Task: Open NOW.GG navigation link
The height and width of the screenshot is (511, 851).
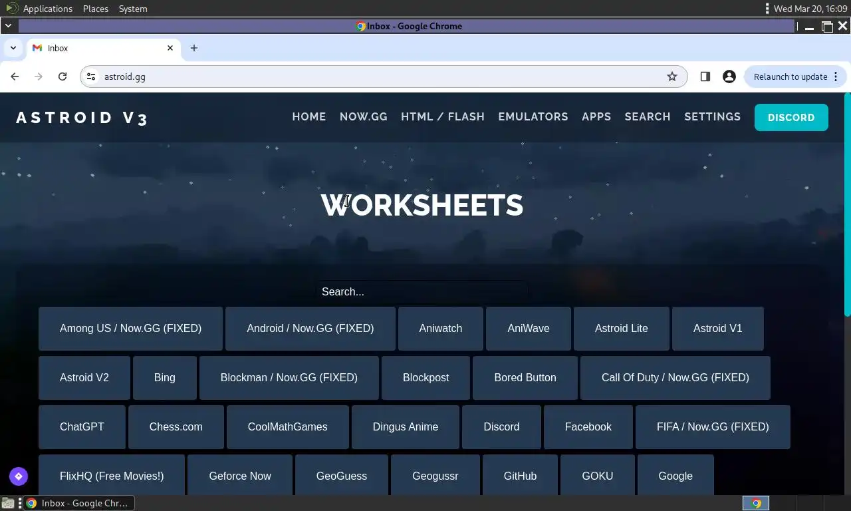Action: tap(364, 116)
